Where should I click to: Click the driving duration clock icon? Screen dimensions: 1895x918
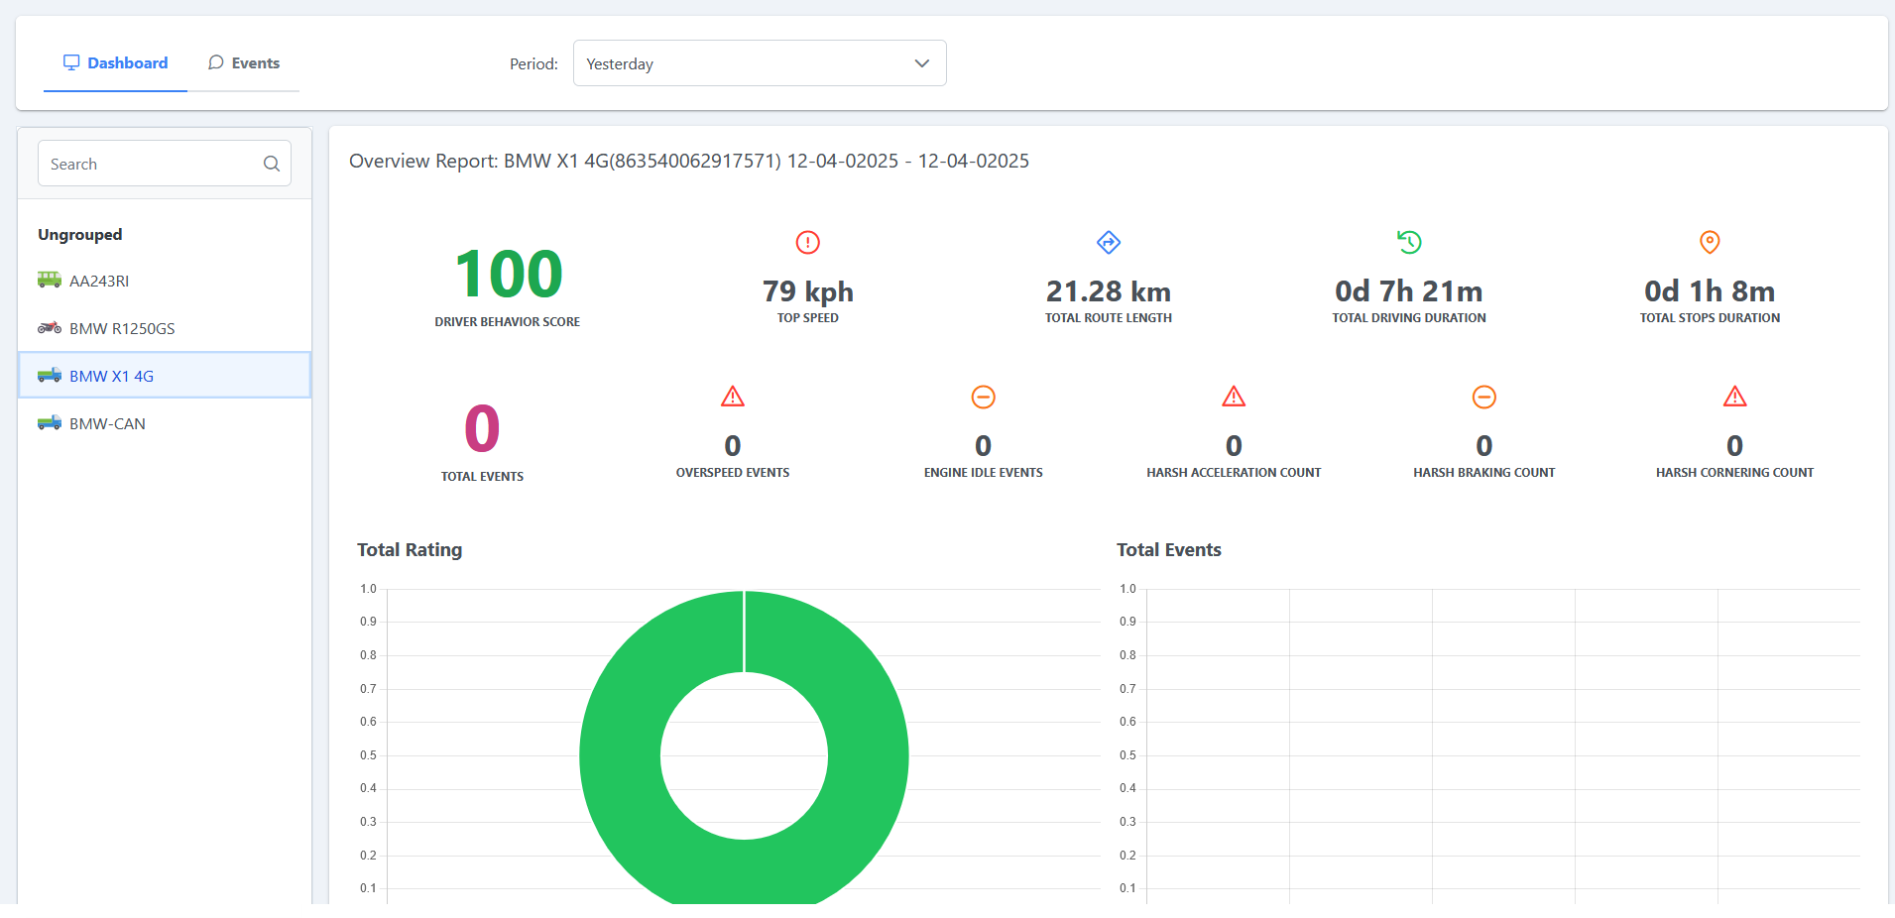click(1409, 242)
